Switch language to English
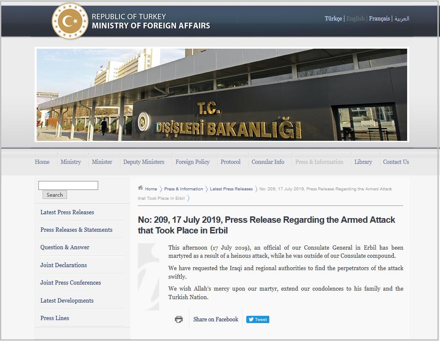This screenshot has height=341, width=440. [355, 18]
